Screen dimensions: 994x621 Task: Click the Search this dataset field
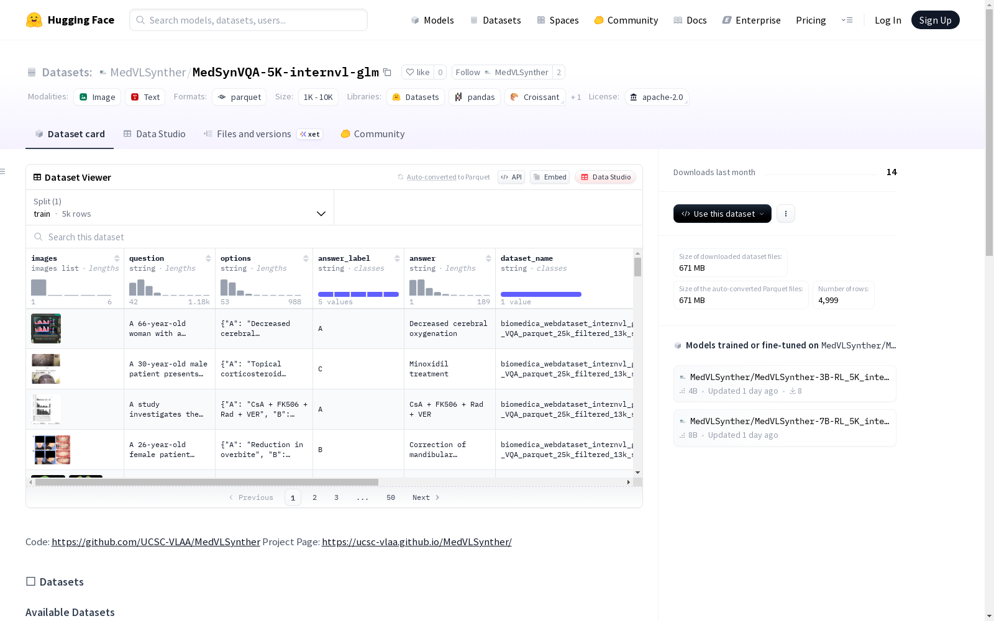(334, 237)
